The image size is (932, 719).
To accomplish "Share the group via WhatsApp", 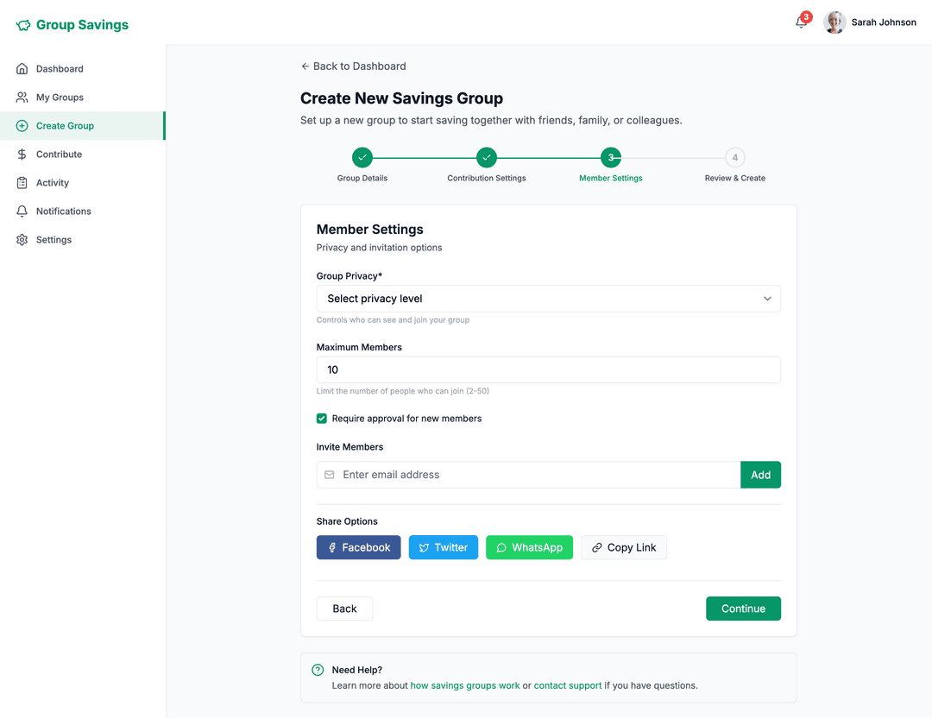I will pos(529,547).
